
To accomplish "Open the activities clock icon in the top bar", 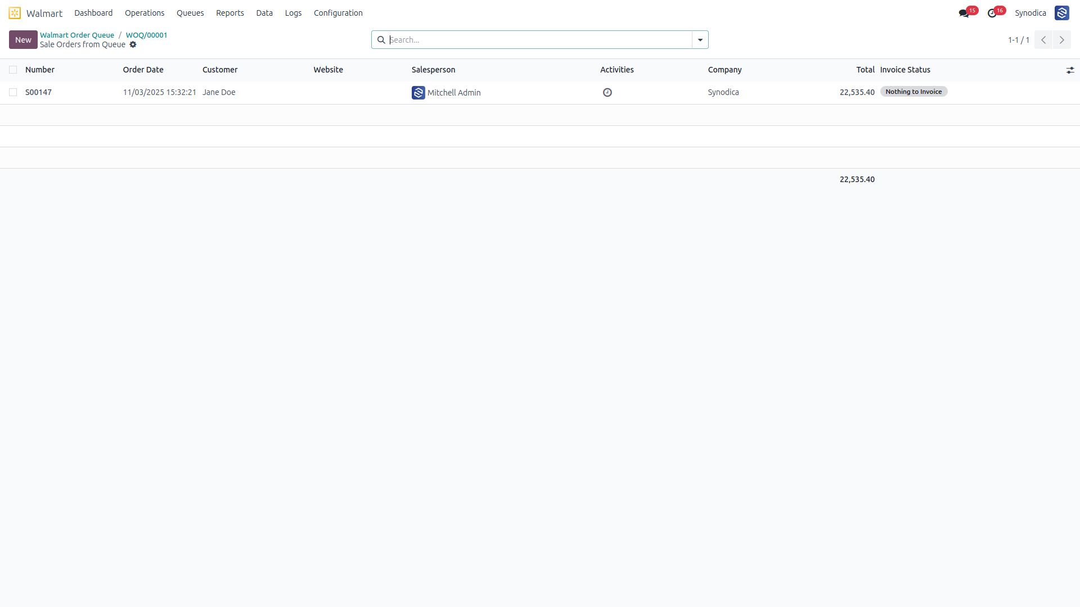I will (x=992, y=13).
